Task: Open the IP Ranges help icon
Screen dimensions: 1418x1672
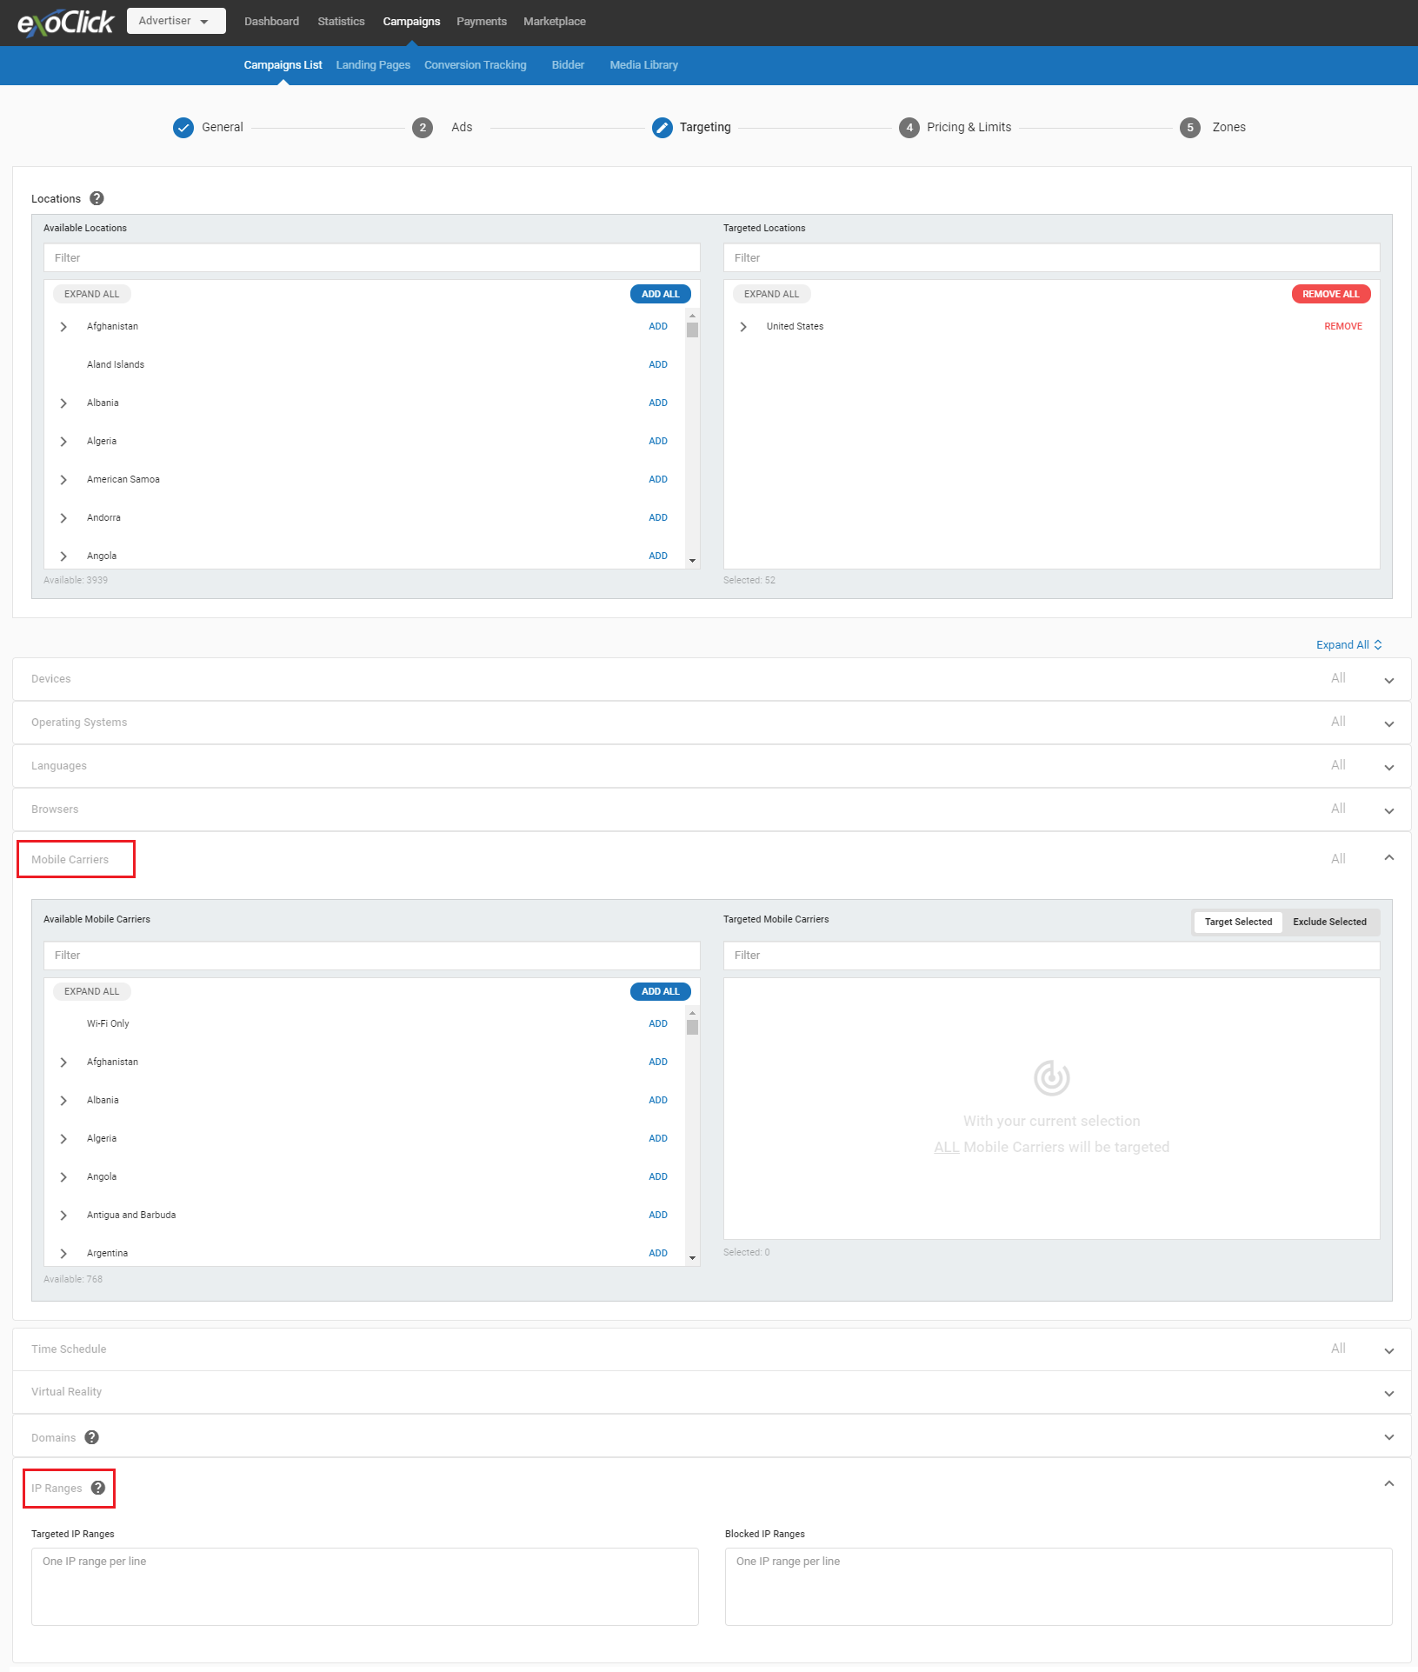Action: 98,1488
